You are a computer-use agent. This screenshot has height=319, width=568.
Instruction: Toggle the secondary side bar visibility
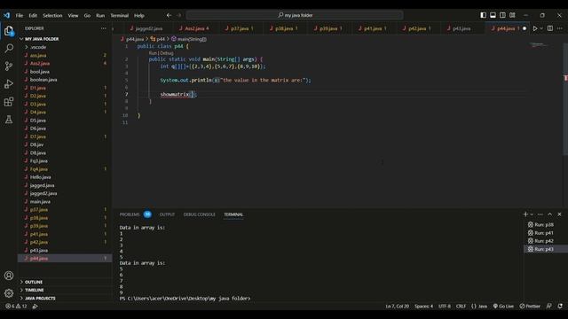coord(503,15)
